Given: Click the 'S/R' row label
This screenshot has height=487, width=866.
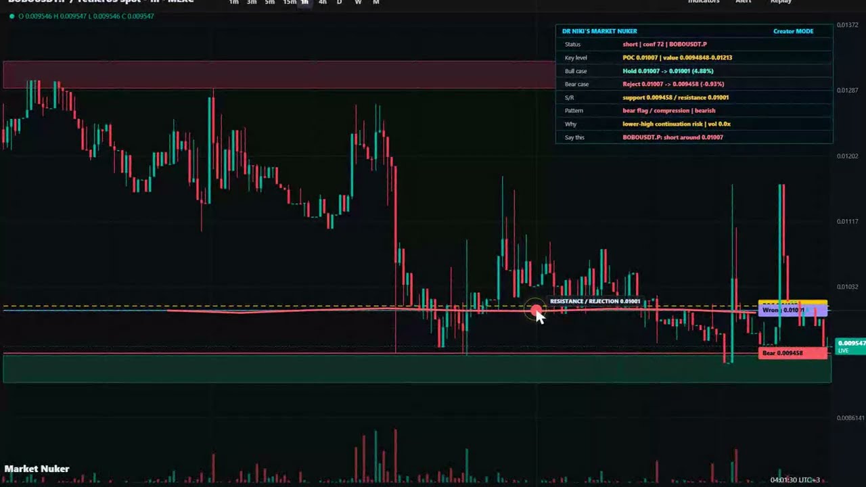Looking at the screenshot, I should 569,97.
